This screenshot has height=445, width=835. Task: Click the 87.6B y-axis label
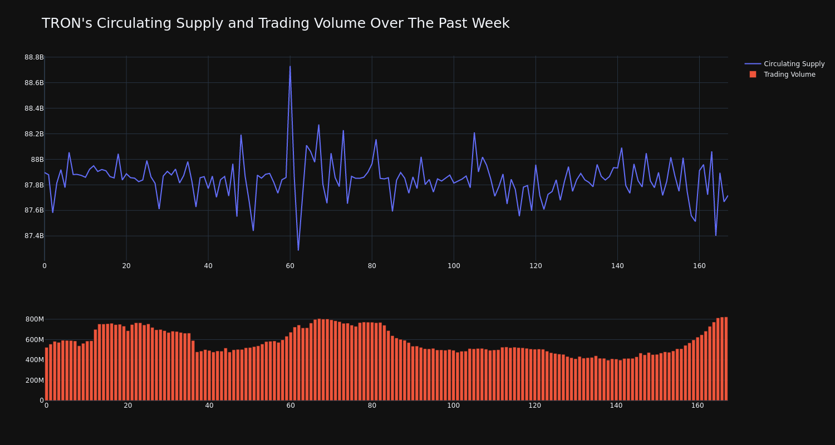pos(34,210)
